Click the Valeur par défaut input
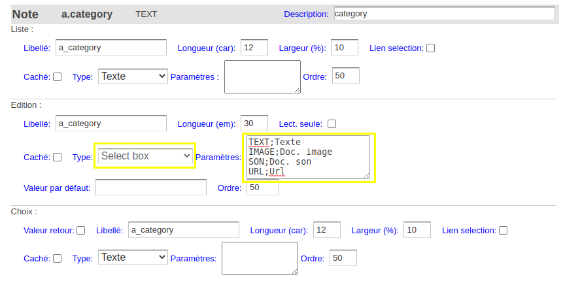Screen dimensions: 563x281 pos(151,188)
